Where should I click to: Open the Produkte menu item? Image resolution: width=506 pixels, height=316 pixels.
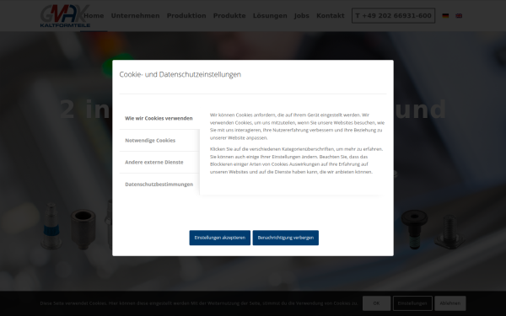[229, 15]
